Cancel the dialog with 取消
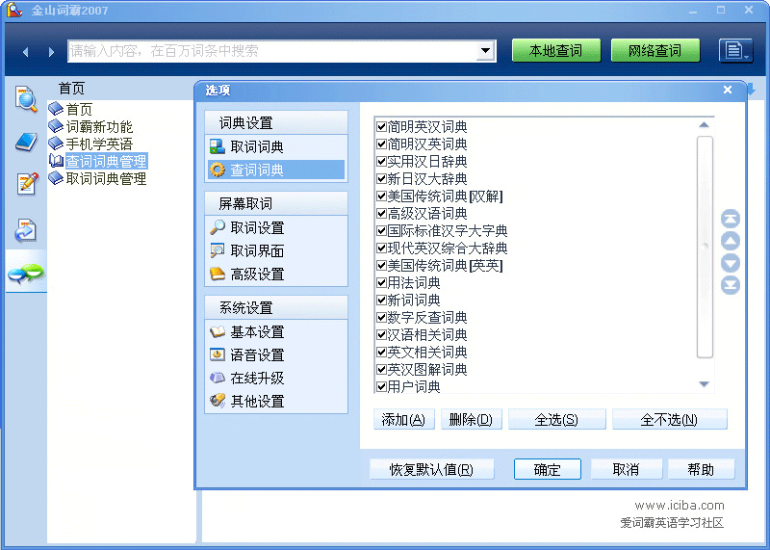 point(627,469)
